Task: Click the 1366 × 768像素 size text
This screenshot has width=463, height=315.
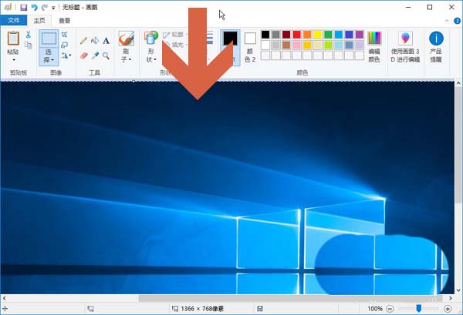Action: point(202,309)
